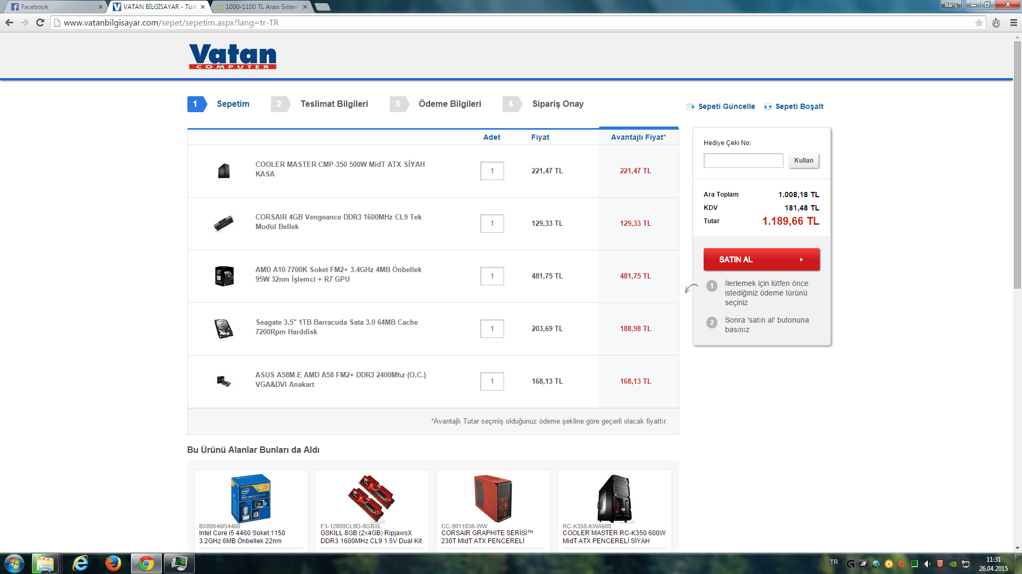The image size is (1022, 574).
Task: Bookmark page with star icon
Action: (x=979, y=23)
